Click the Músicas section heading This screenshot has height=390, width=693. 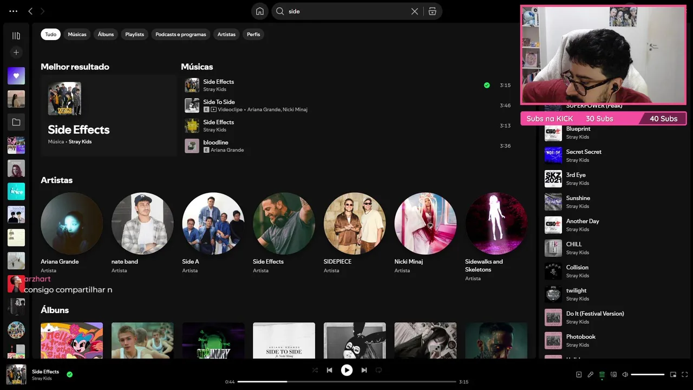tap(197, 67)
